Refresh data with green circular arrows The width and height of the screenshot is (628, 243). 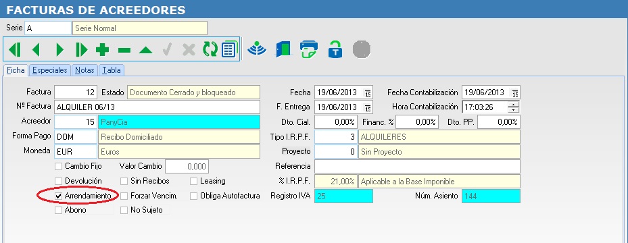pyautogui.click(x=210, y=49)
